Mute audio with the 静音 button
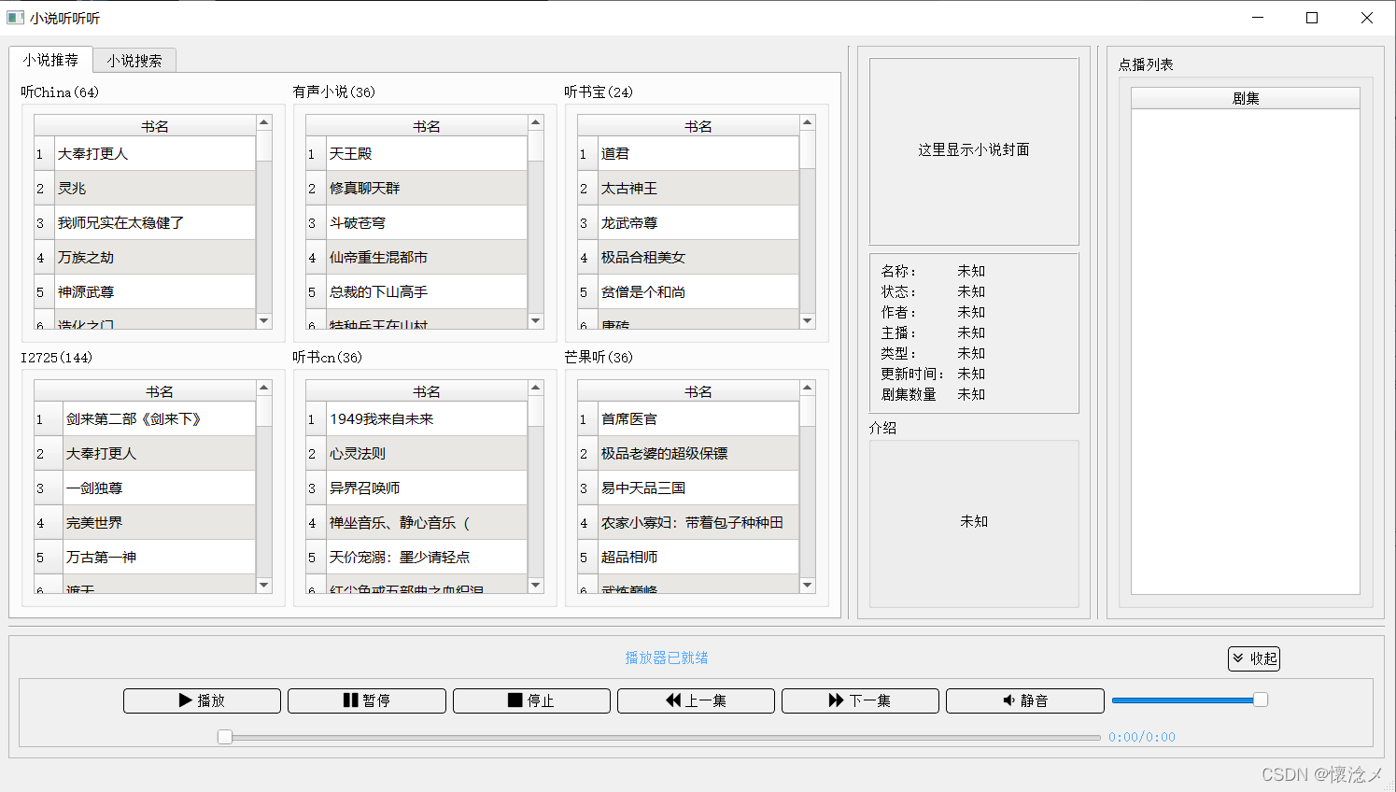 1025,700
